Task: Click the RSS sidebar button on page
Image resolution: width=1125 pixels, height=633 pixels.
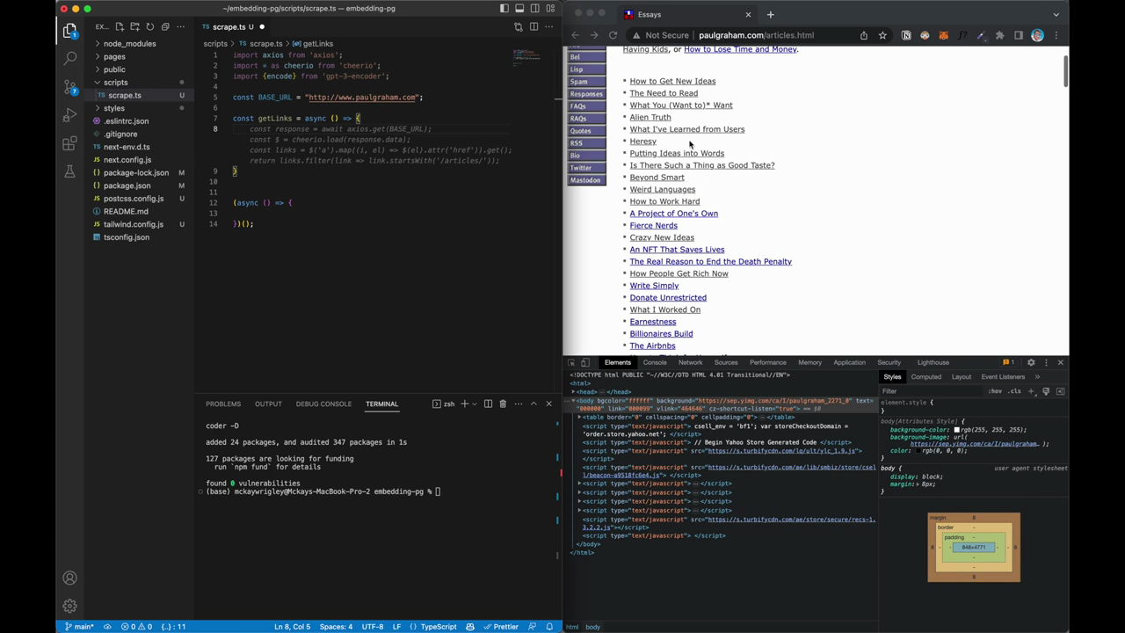Action: [586, 143]
